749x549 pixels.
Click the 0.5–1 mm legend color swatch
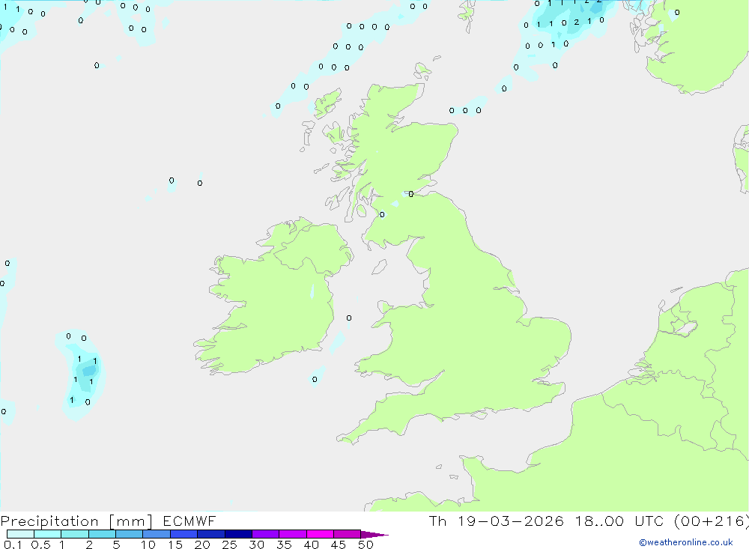pyautogui.click(x=48, y=534)
